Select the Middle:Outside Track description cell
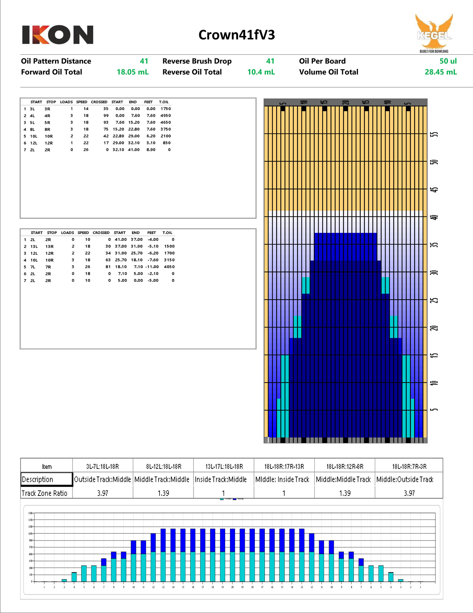473x613 pixels. (405, 479)
